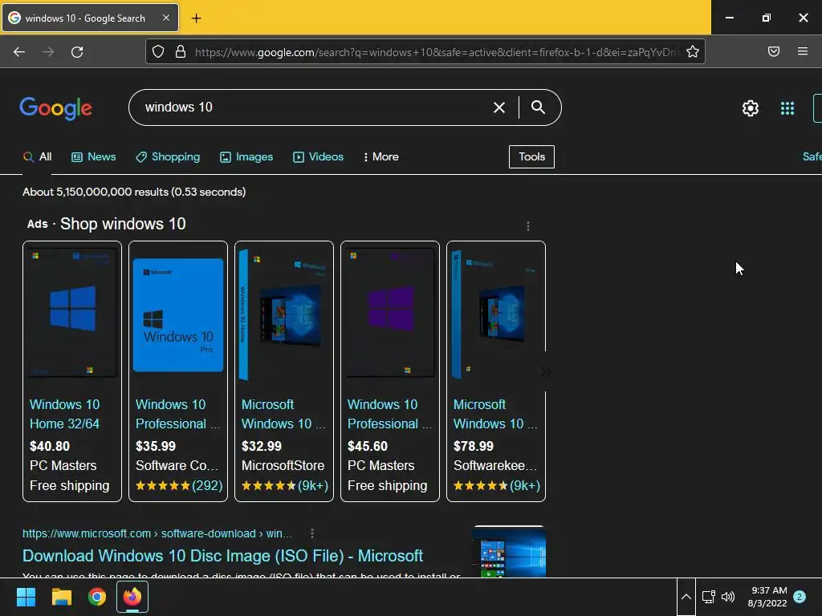The image size is (822, 616).
Task: Open the Firefox application menu
Action: [803, 51]
